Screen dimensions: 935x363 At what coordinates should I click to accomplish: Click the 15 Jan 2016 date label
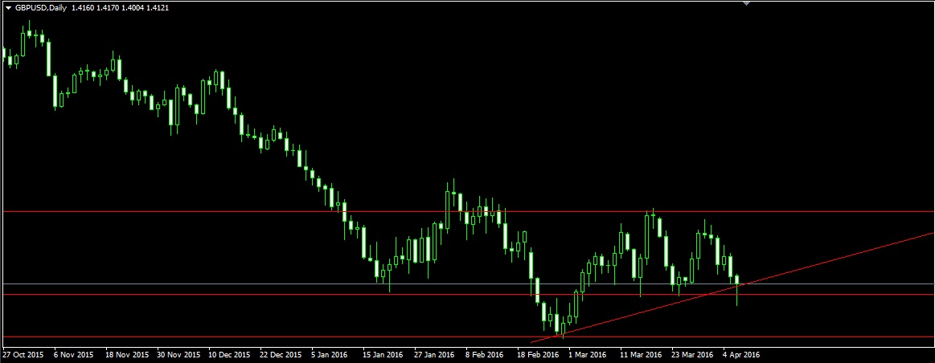(384, 354)
